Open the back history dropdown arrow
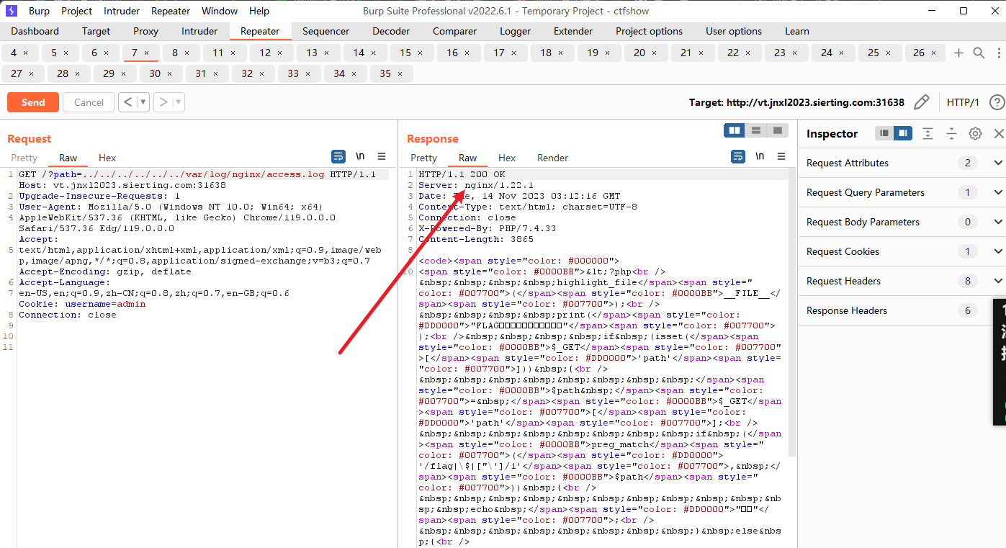 pyautogui.click(x=143, y=102)
